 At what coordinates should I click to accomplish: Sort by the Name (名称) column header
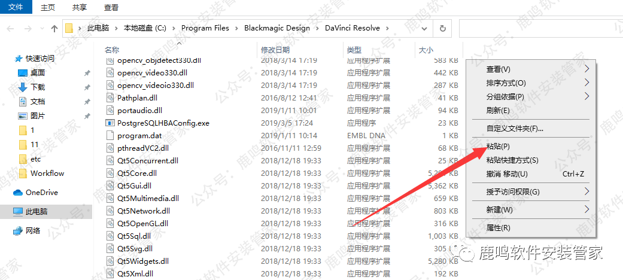112,50
